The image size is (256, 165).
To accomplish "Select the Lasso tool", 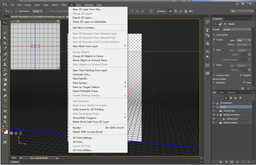I will pyautogui.click(x=5, y=33).
